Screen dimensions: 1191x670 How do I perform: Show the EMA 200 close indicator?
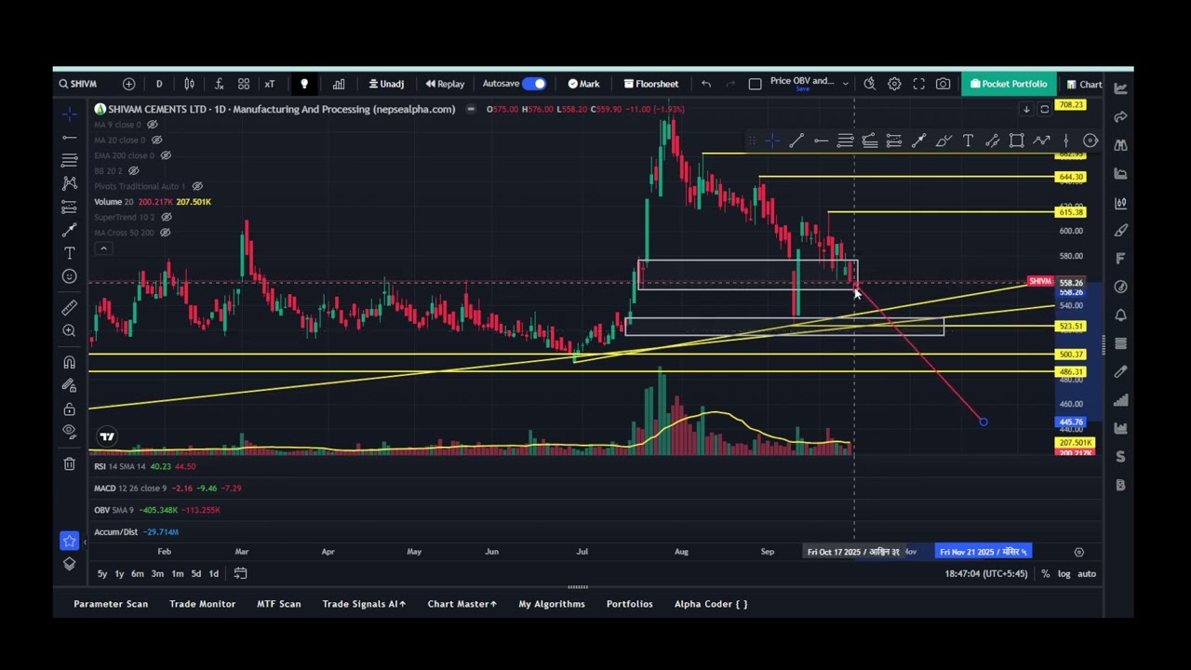(x=167, y=155)
